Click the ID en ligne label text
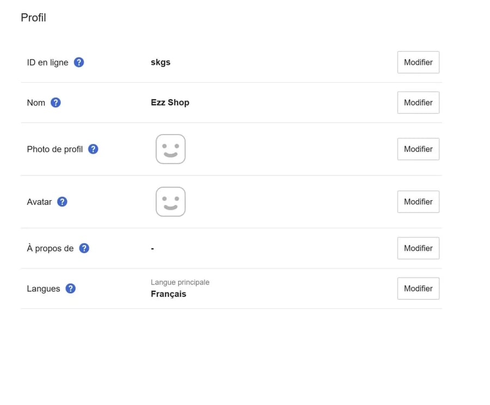490x405 pixels. (x=47, y=62)
